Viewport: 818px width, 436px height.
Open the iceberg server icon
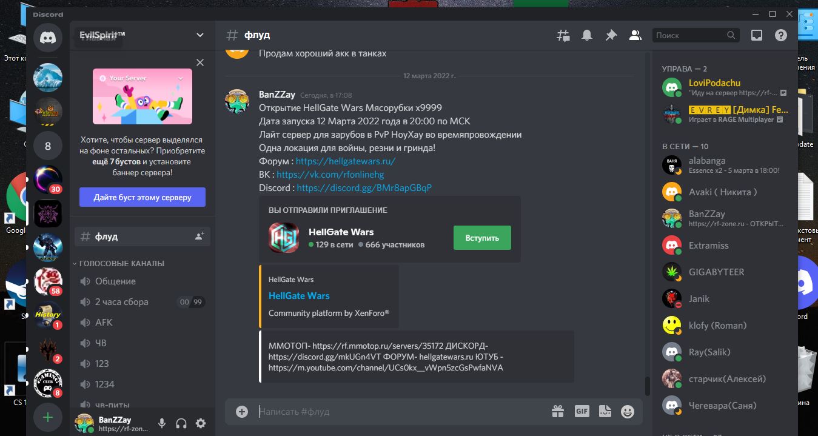[x=48, y=78]
